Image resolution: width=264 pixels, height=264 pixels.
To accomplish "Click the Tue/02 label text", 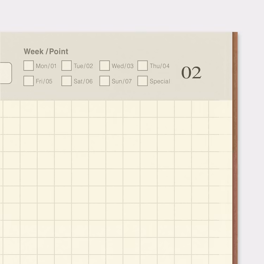I will [x=83, y=66].
